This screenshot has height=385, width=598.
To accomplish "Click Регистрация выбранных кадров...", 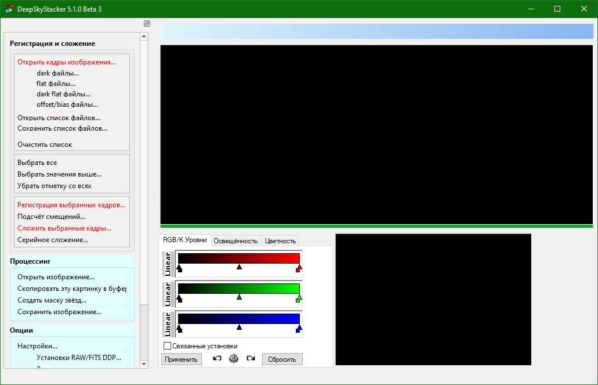I will (x=71, y=205).
